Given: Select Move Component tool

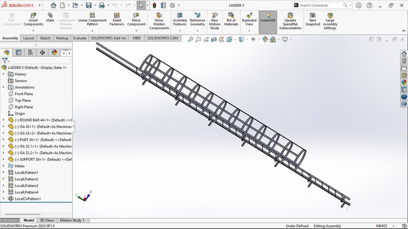Looking at the screenshot, I should coord(136,20).
